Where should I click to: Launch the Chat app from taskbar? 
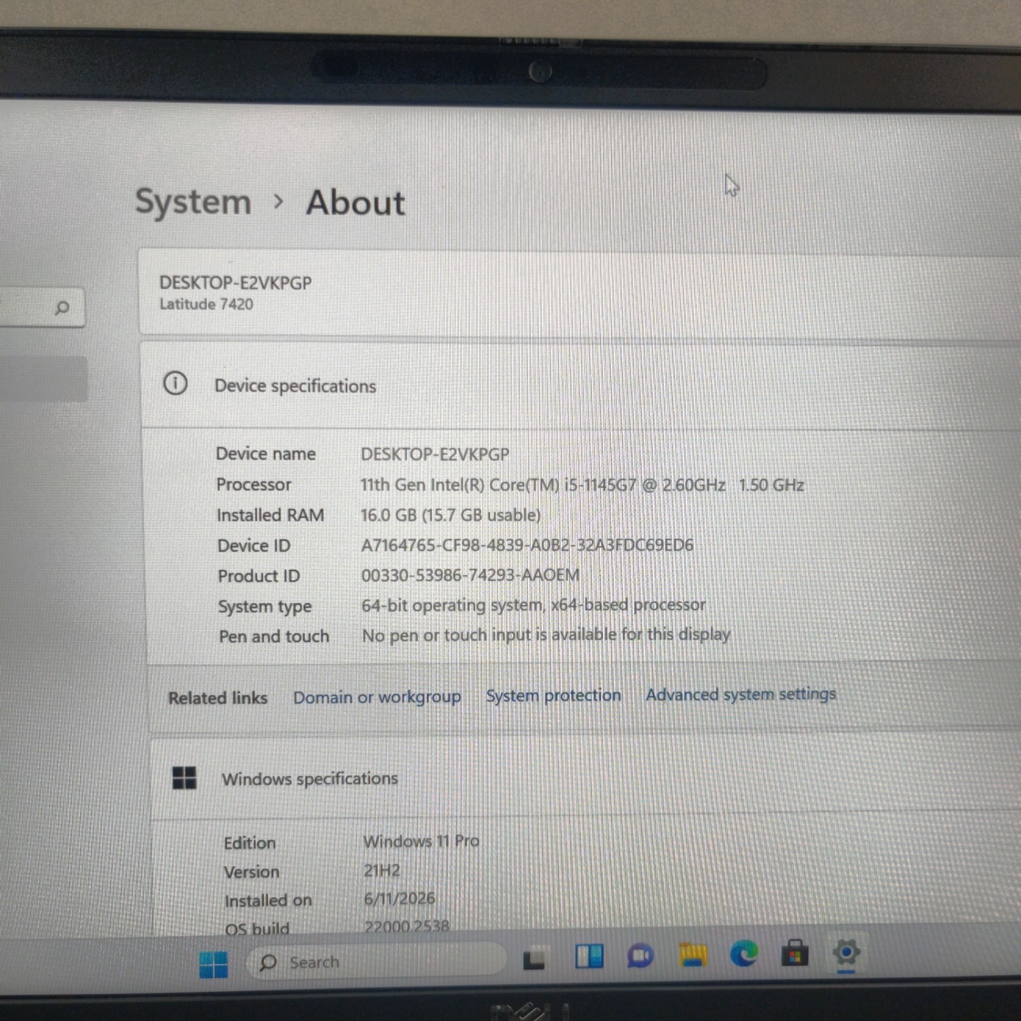(640, 955)
